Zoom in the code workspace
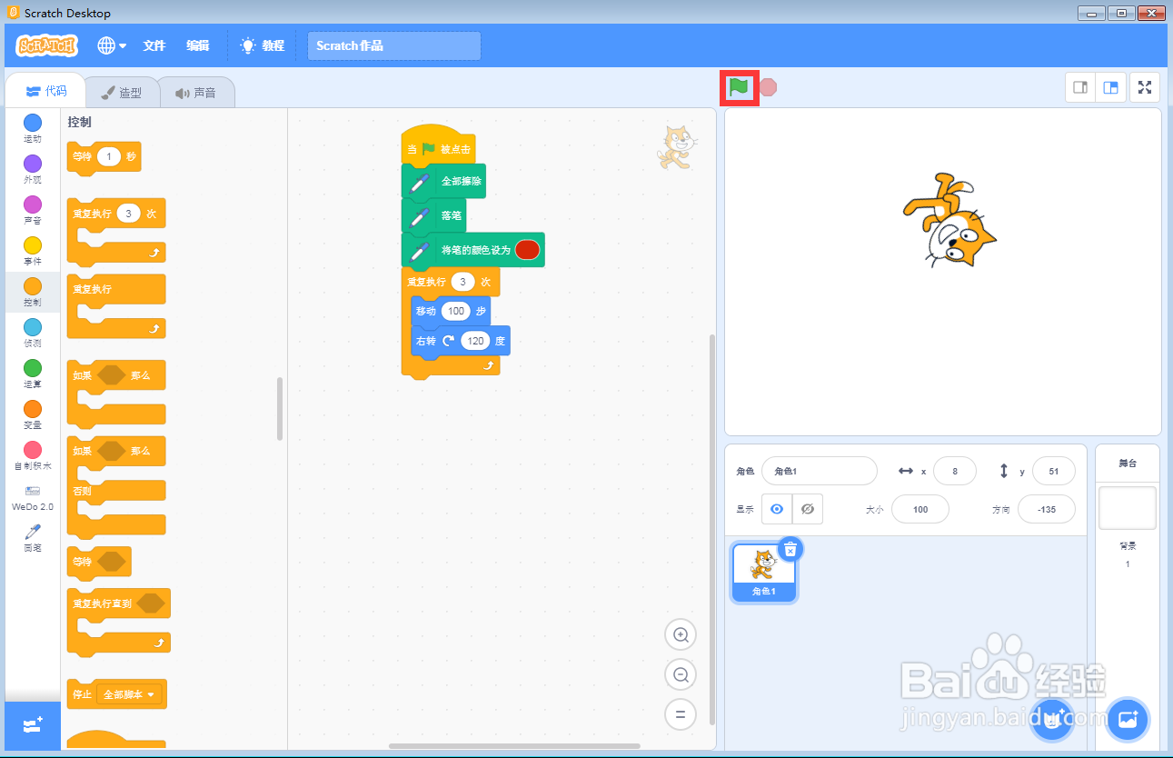1173x758 pixels. [681, 634]
